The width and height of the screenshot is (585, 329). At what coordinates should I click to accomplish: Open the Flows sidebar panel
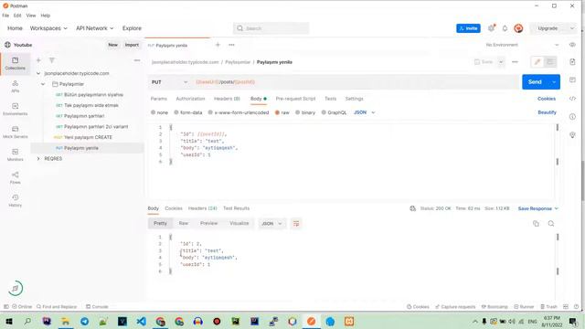(x=15, y=177)
